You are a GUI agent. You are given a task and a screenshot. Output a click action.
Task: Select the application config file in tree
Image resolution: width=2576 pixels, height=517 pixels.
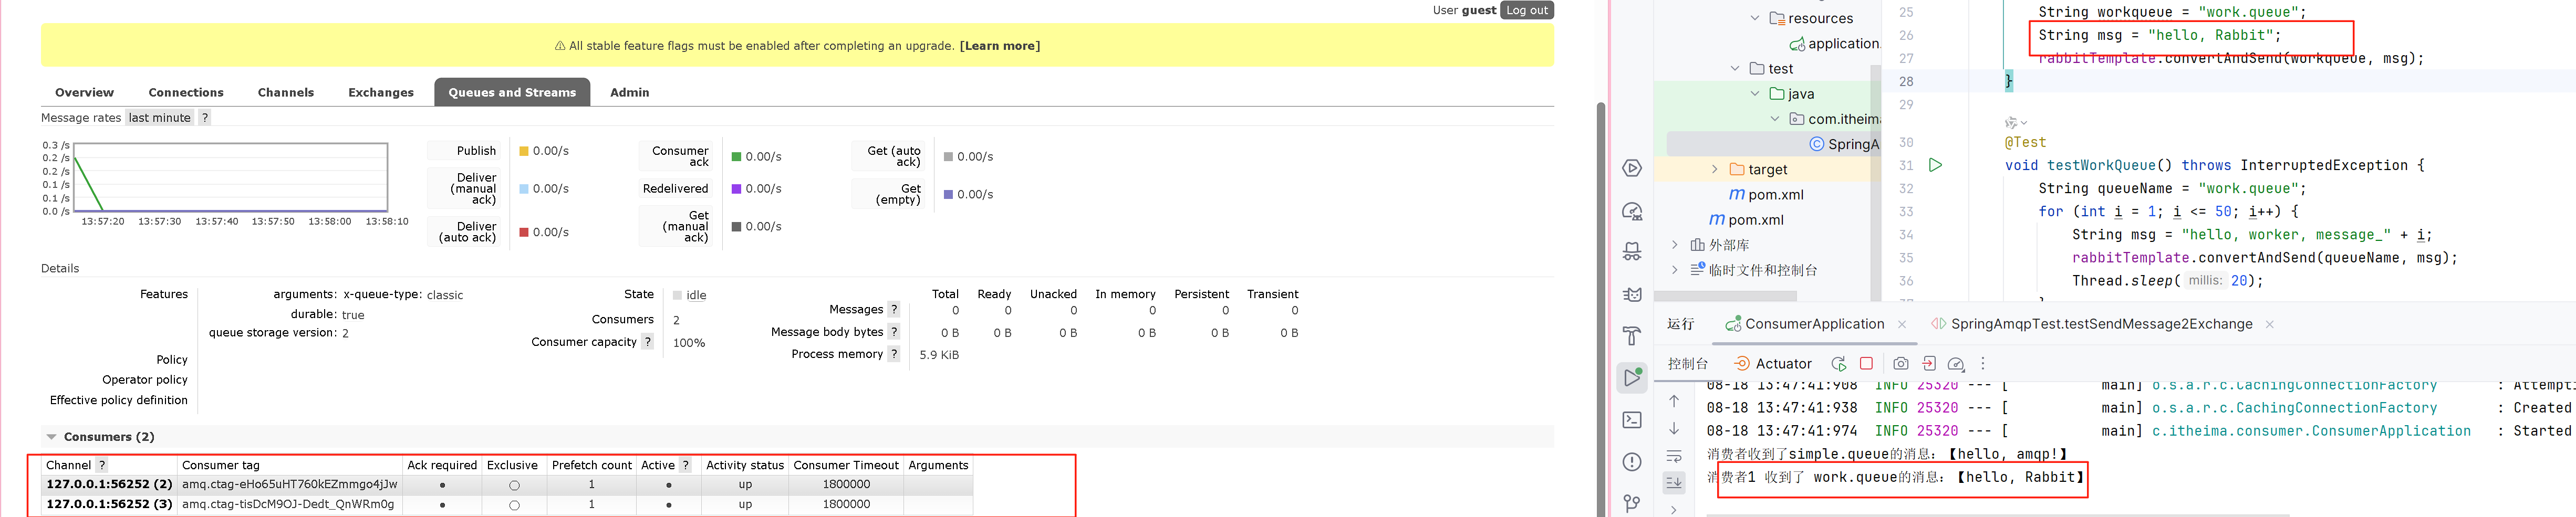click(1834, 43)
